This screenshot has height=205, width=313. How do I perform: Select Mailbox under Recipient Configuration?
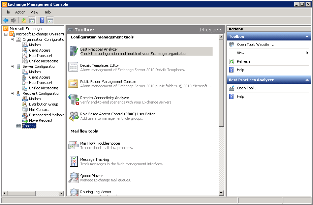coord(35,99)
